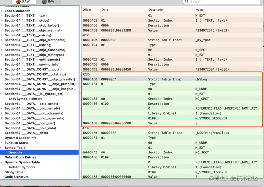Select Section64 (__DATA,__objc_data)
The image size is (264, 187).
pos(30,128)
